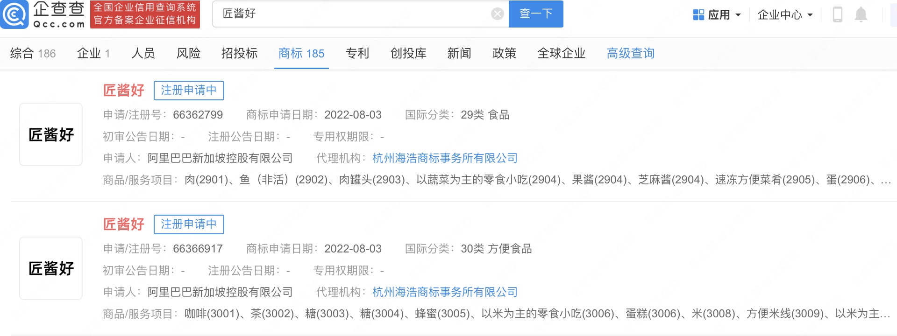Open the first 匠酱好 trademark title

(x=124, y=91)
